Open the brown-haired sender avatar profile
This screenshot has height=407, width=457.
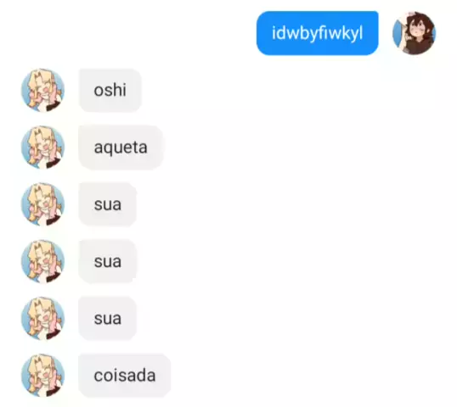(x=414, y=33)
